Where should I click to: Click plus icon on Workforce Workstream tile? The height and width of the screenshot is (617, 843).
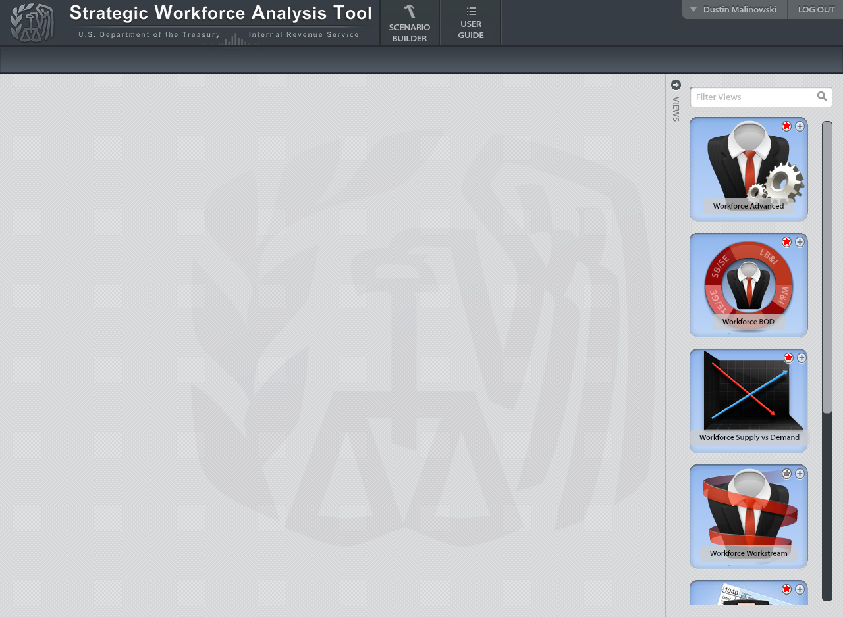(x=800, y=474)
